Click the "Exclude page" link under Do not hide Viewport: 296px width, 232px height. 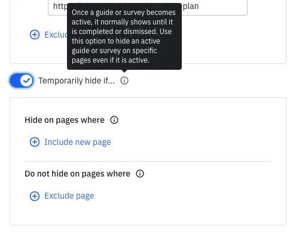(69, 196)
